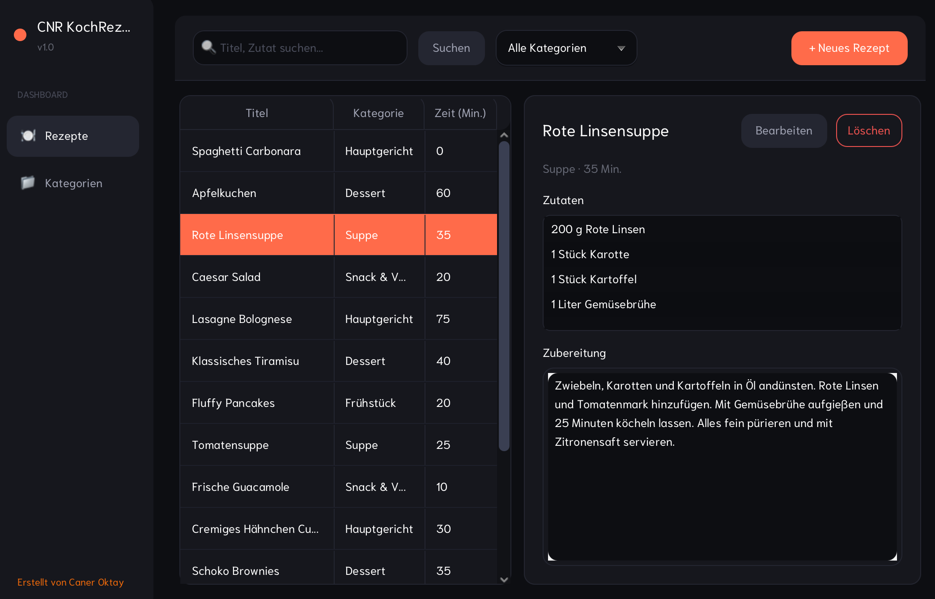Click the orange dot app logo
Screen dimensions: 935x599
pos(20,35)
